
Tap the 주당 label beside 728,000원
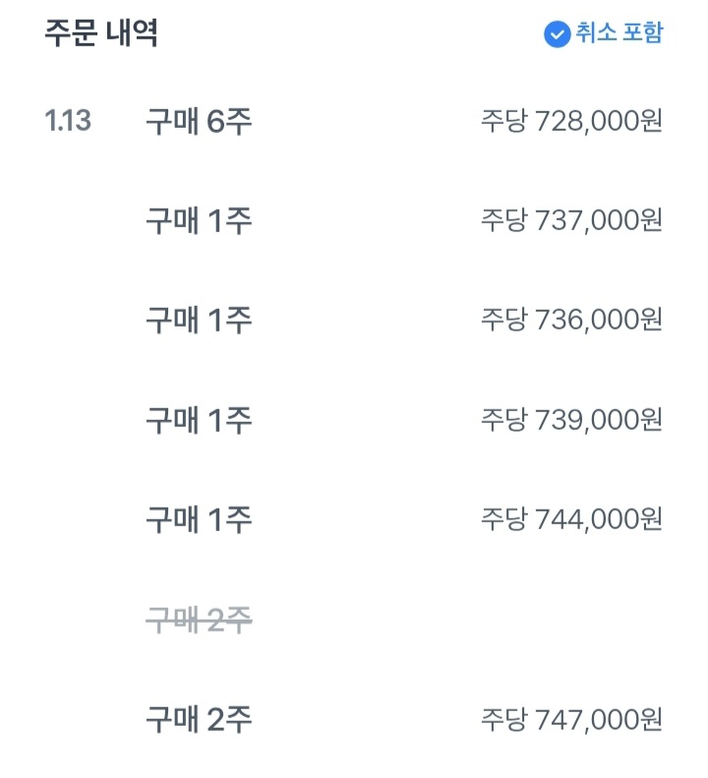[503, 121]
